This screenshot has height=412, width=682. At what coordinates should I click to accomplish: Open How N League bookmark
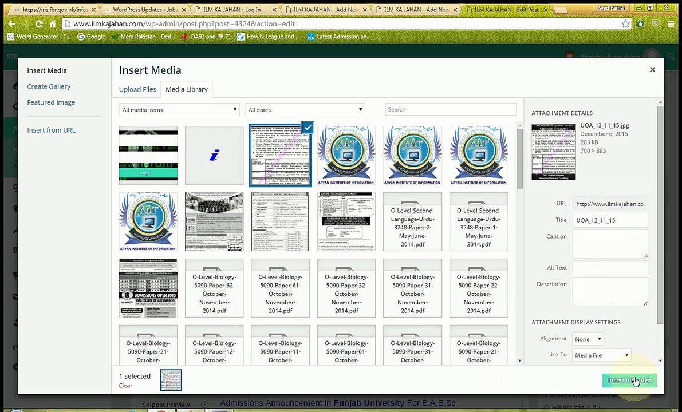tap(269, 37)
